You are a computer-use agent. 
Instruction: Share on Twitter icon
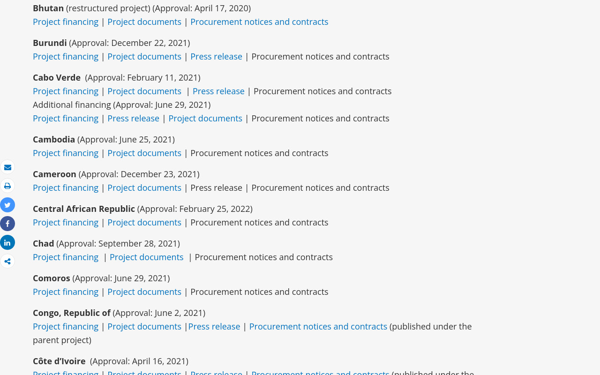click(7, 205)
